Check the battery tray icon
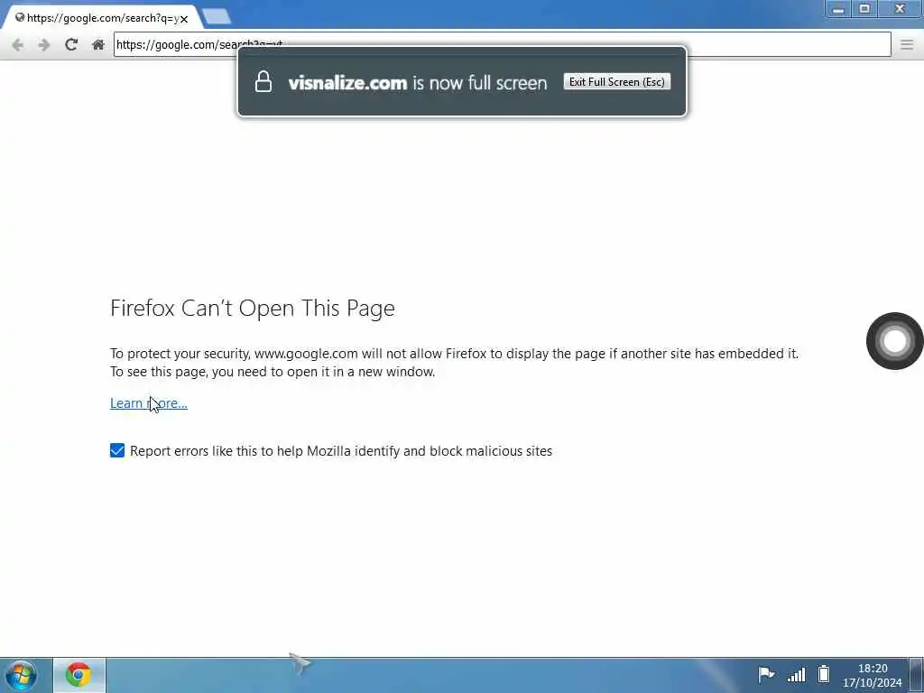Image resolution: width=924 pixels, height=693 pixels. (824, 673)
